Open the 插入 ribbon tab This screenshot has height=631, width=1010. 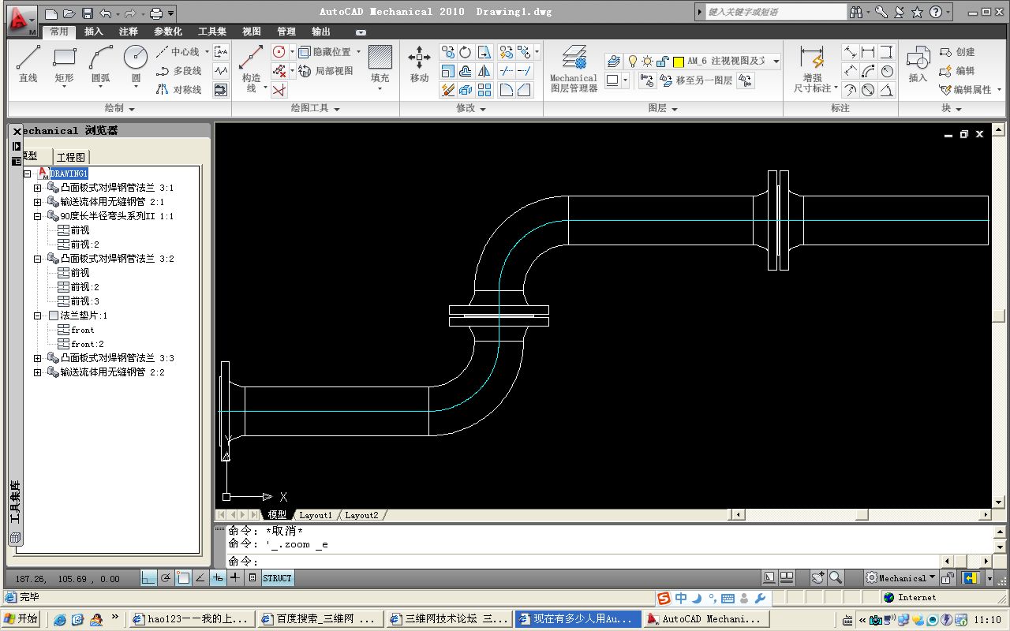pyautogui.click(x=94, y=32)
